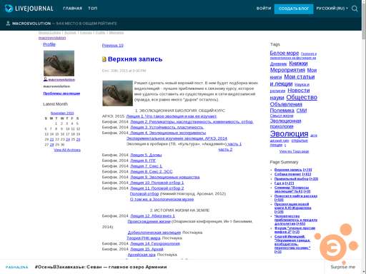Click the Surprise me button
Image resolution: width=366 pixels, height=274 pixels.
click(342, 267)
